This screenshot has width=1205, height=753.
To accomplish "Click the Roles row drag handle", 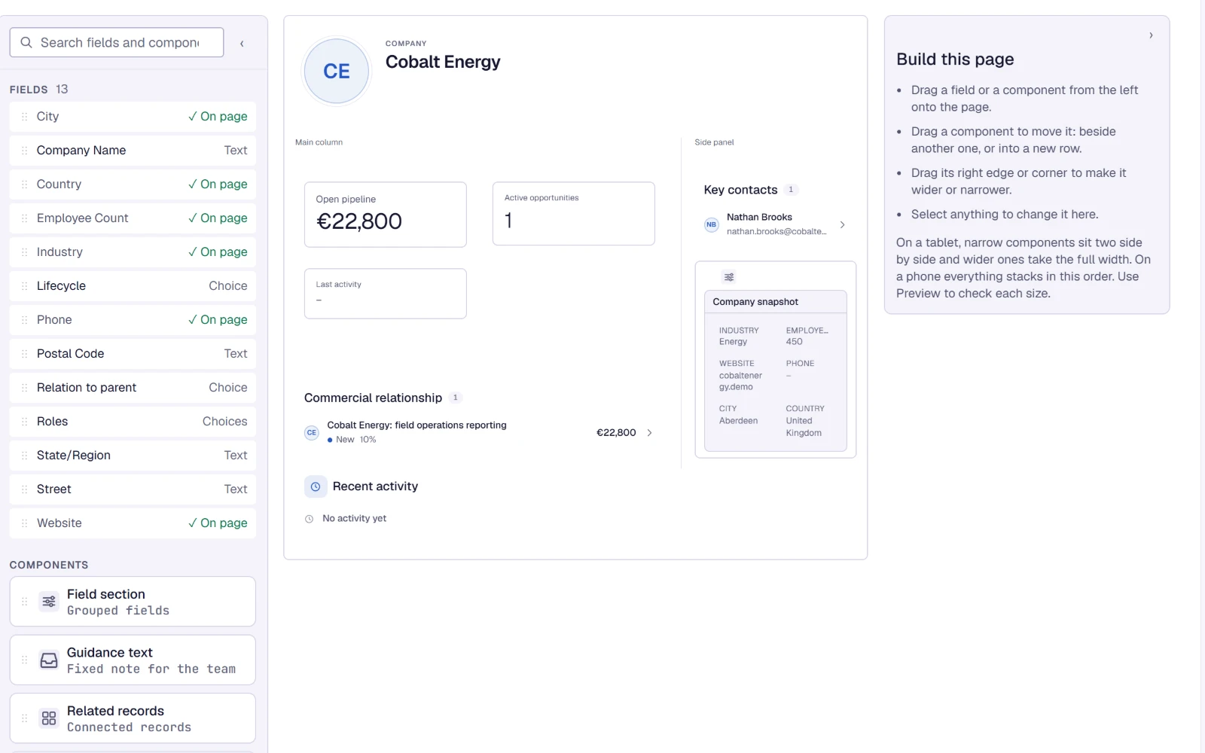I will point(24,422).
